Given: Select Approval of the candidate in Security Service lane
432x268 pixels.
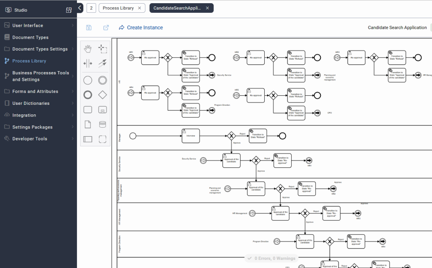Looking at the screenshot, I should point(231,160).
